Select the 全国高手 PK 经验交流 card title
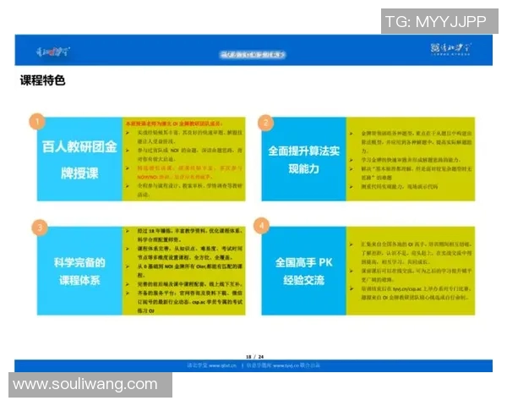507x406 pixels. (303, 272)
